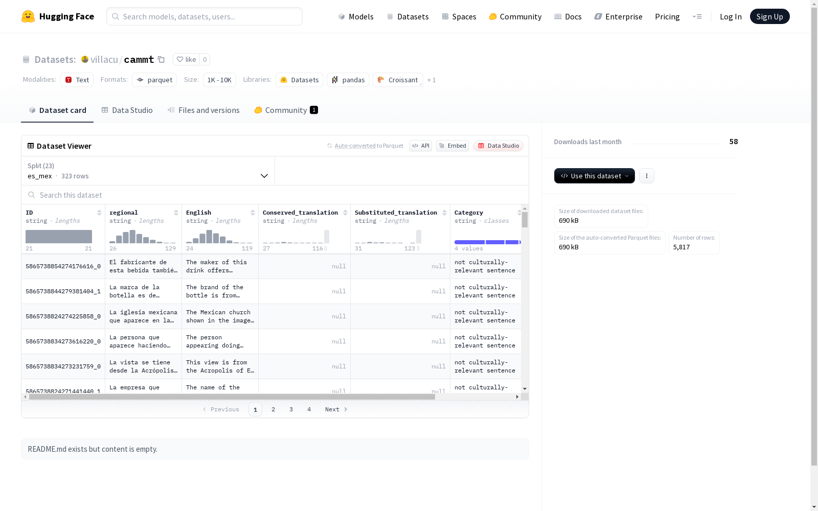Open Docs in the top navigation
818x511 pixels.
(568, 16)
